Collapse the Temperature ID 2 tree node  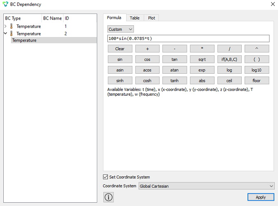6,33
